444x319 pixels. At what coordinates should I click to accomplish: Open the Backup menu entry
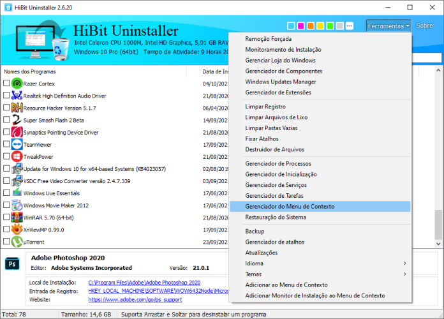(x=320, y=232)
